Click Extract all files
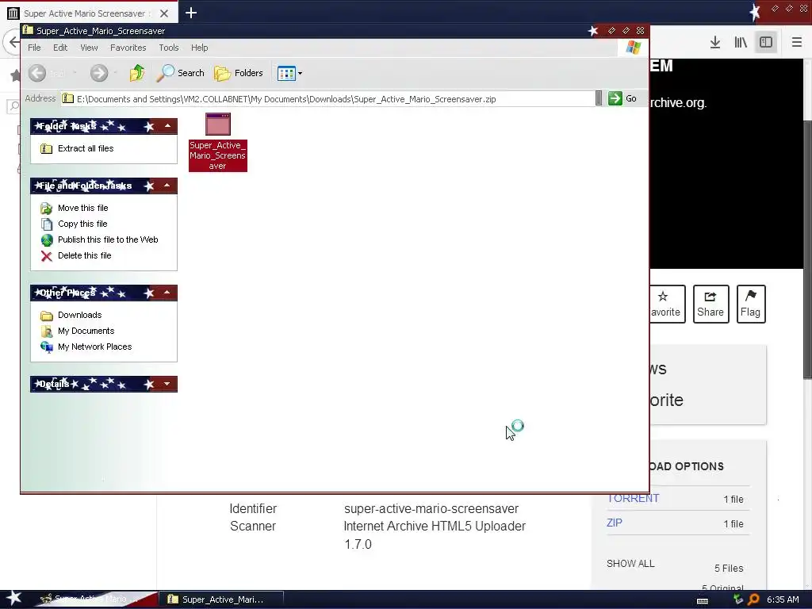Screen dimensions: 812x609 86,148
